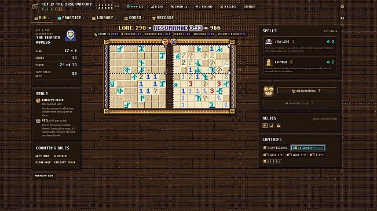Click the 3 Relics top bar indicator
Image resolution: width=377 pixels, height=211 pixels.
[x=228, y=7]
